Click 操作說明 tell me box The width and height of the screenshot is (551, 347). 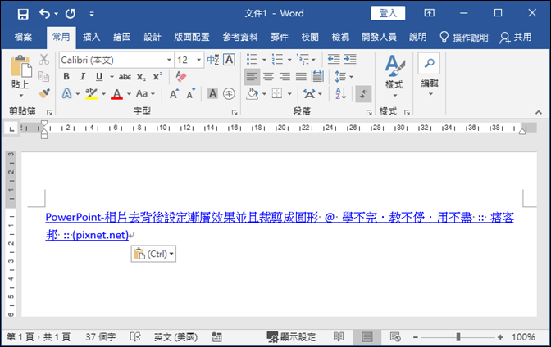pyautogui.click(x=464, y=37)
